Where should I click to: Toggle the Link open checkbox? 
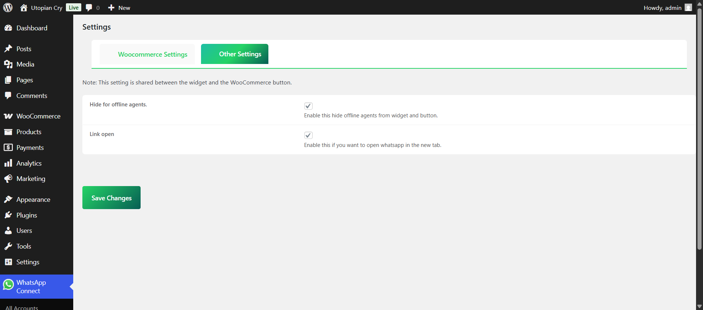click(308, 135)
